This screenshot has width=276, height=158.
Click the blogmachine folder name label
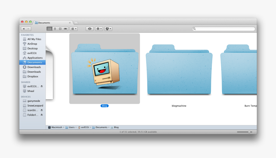pyautogui.click(x=179, y=106)
